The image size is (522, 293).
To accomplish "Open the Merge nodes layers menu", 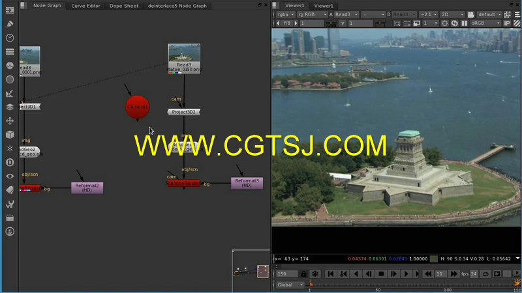I will tap(10, 107).
